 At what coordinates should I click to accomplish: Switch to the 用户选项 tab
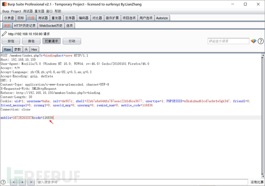[x=146, y=18]
